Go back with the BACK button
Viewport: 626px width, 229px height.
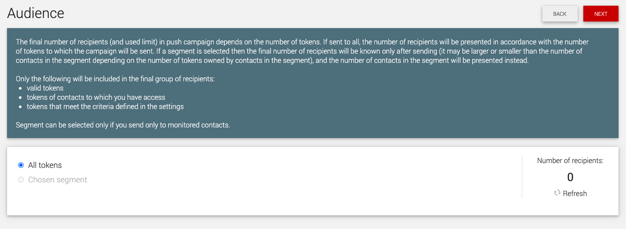tap(560, 14)
